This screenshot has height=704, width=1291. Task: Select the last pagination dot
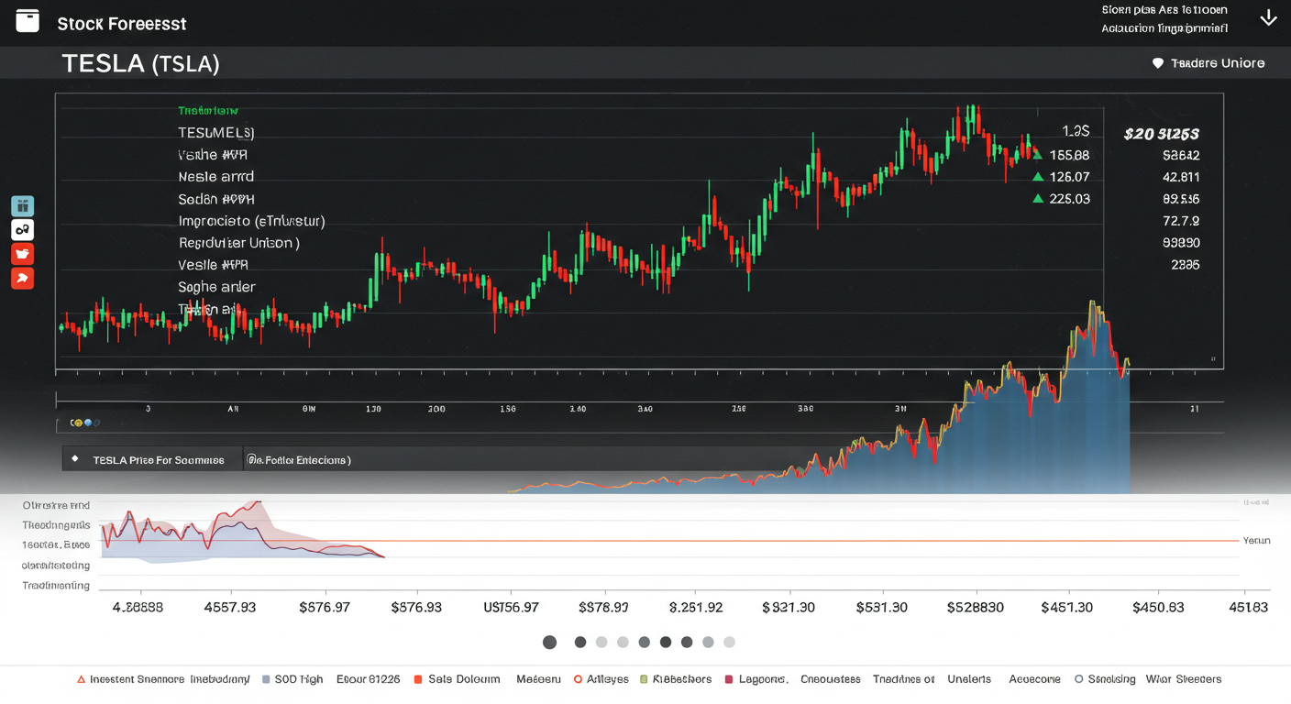coord(729,642)
